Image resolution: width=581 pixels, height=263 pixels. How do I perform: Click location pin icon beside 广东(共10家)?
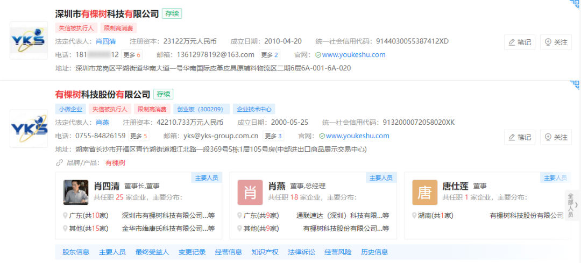[66, 216]
